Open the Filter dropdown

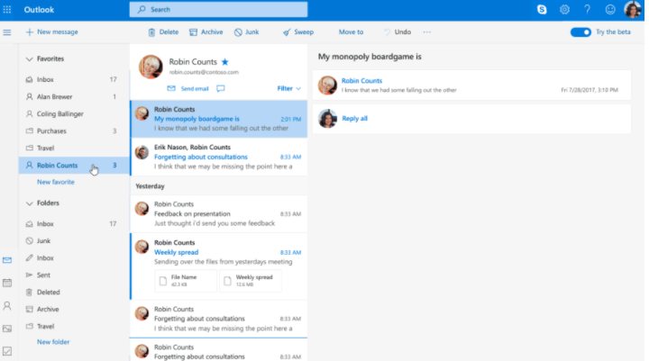coord(289,88)
